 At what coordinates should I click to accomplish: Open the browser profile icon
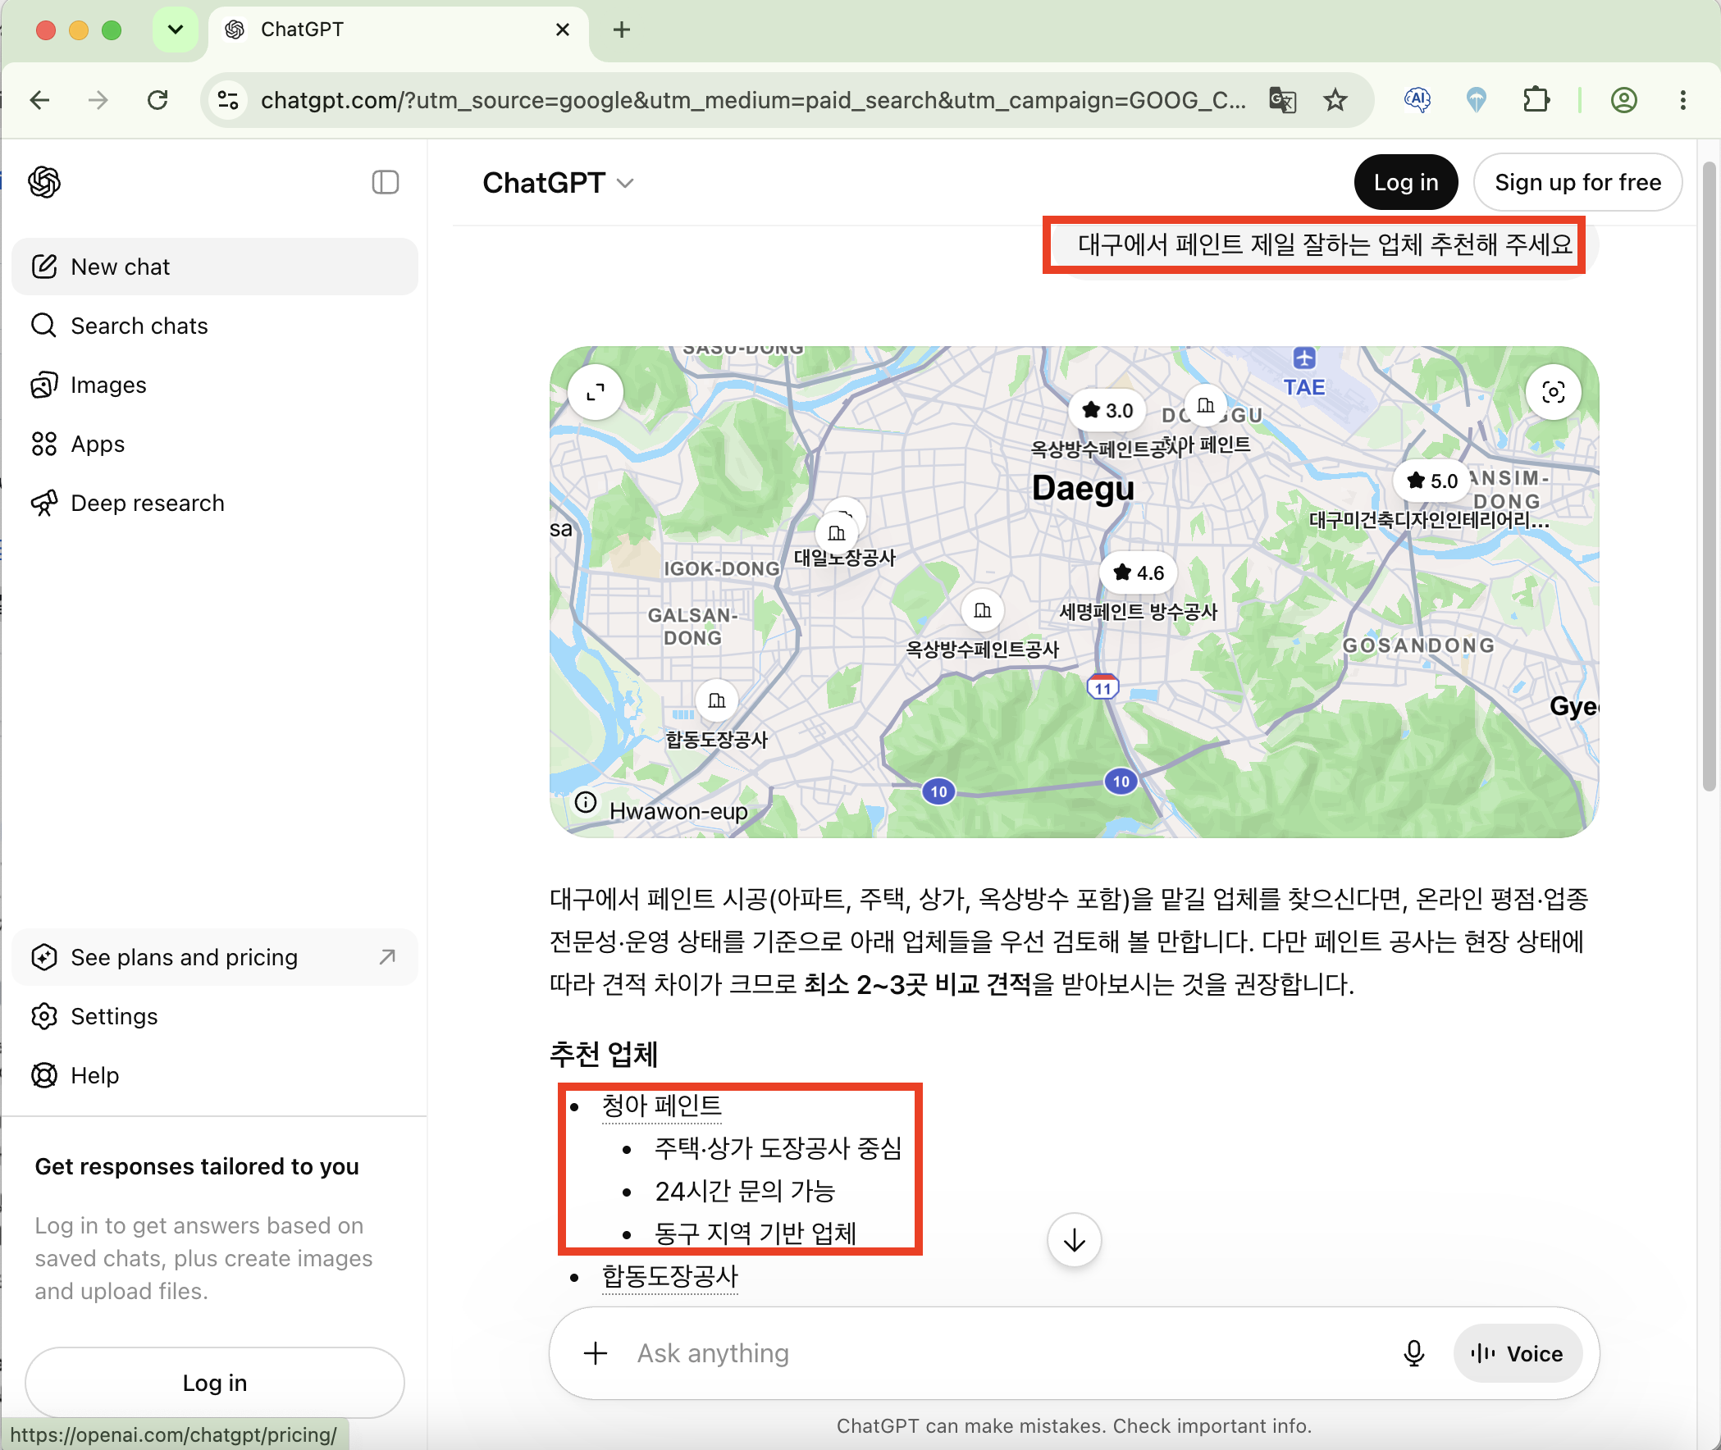1624,100
